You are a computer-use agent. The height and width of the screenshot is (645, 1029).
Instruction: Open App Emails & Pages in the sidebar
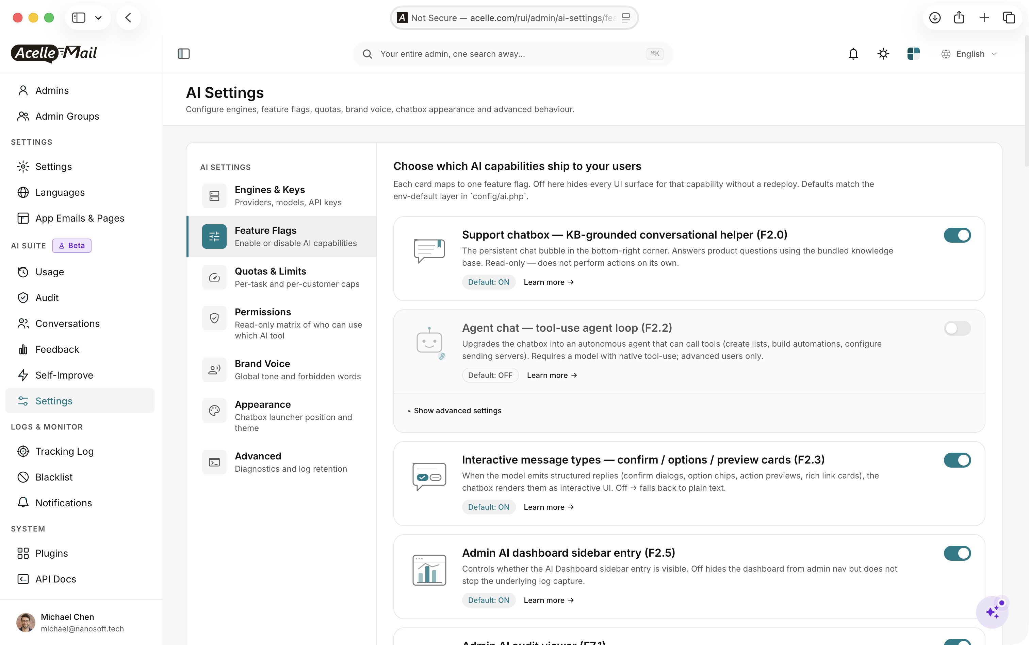(x=80, y=218)
